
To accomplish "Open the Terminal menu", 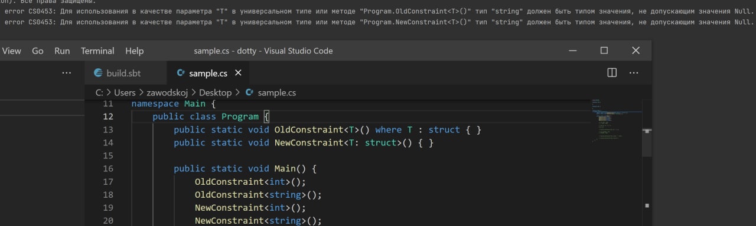I will [97, 51].
